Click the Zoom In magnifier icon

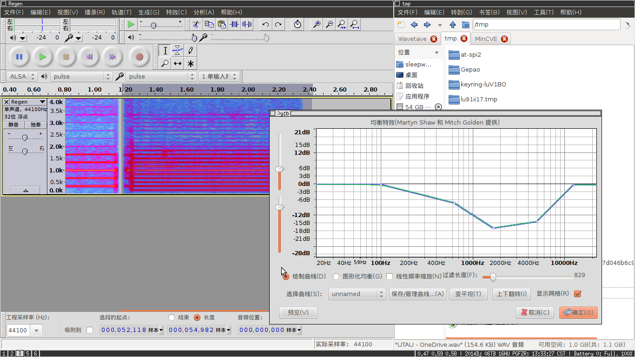(317, 24)
